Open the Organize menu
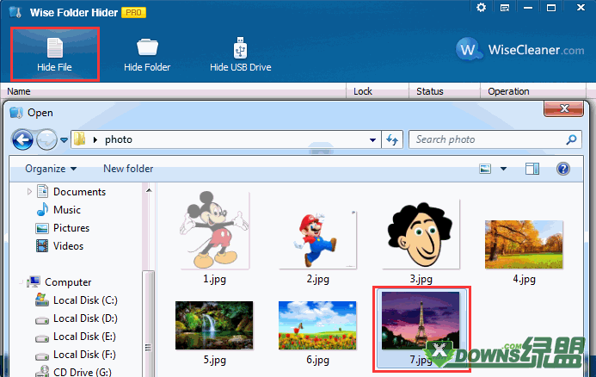Screen dimensions: 596x377 [x=51, y=169]
